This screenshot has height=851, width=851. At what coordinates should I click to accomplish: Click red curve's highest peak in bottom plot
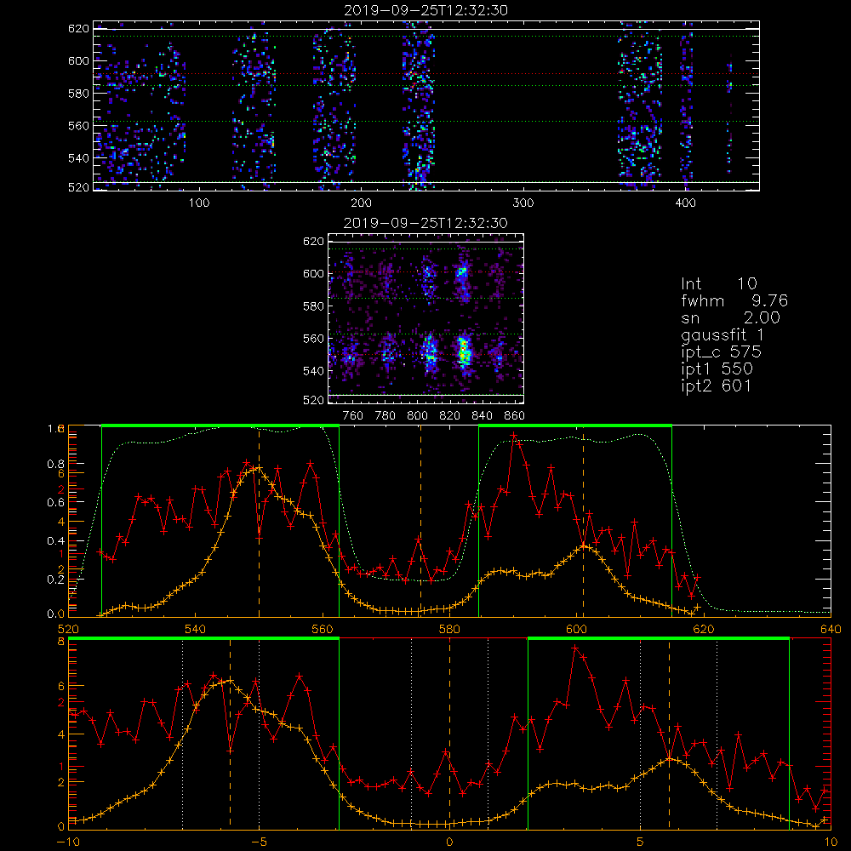point(574,648)
